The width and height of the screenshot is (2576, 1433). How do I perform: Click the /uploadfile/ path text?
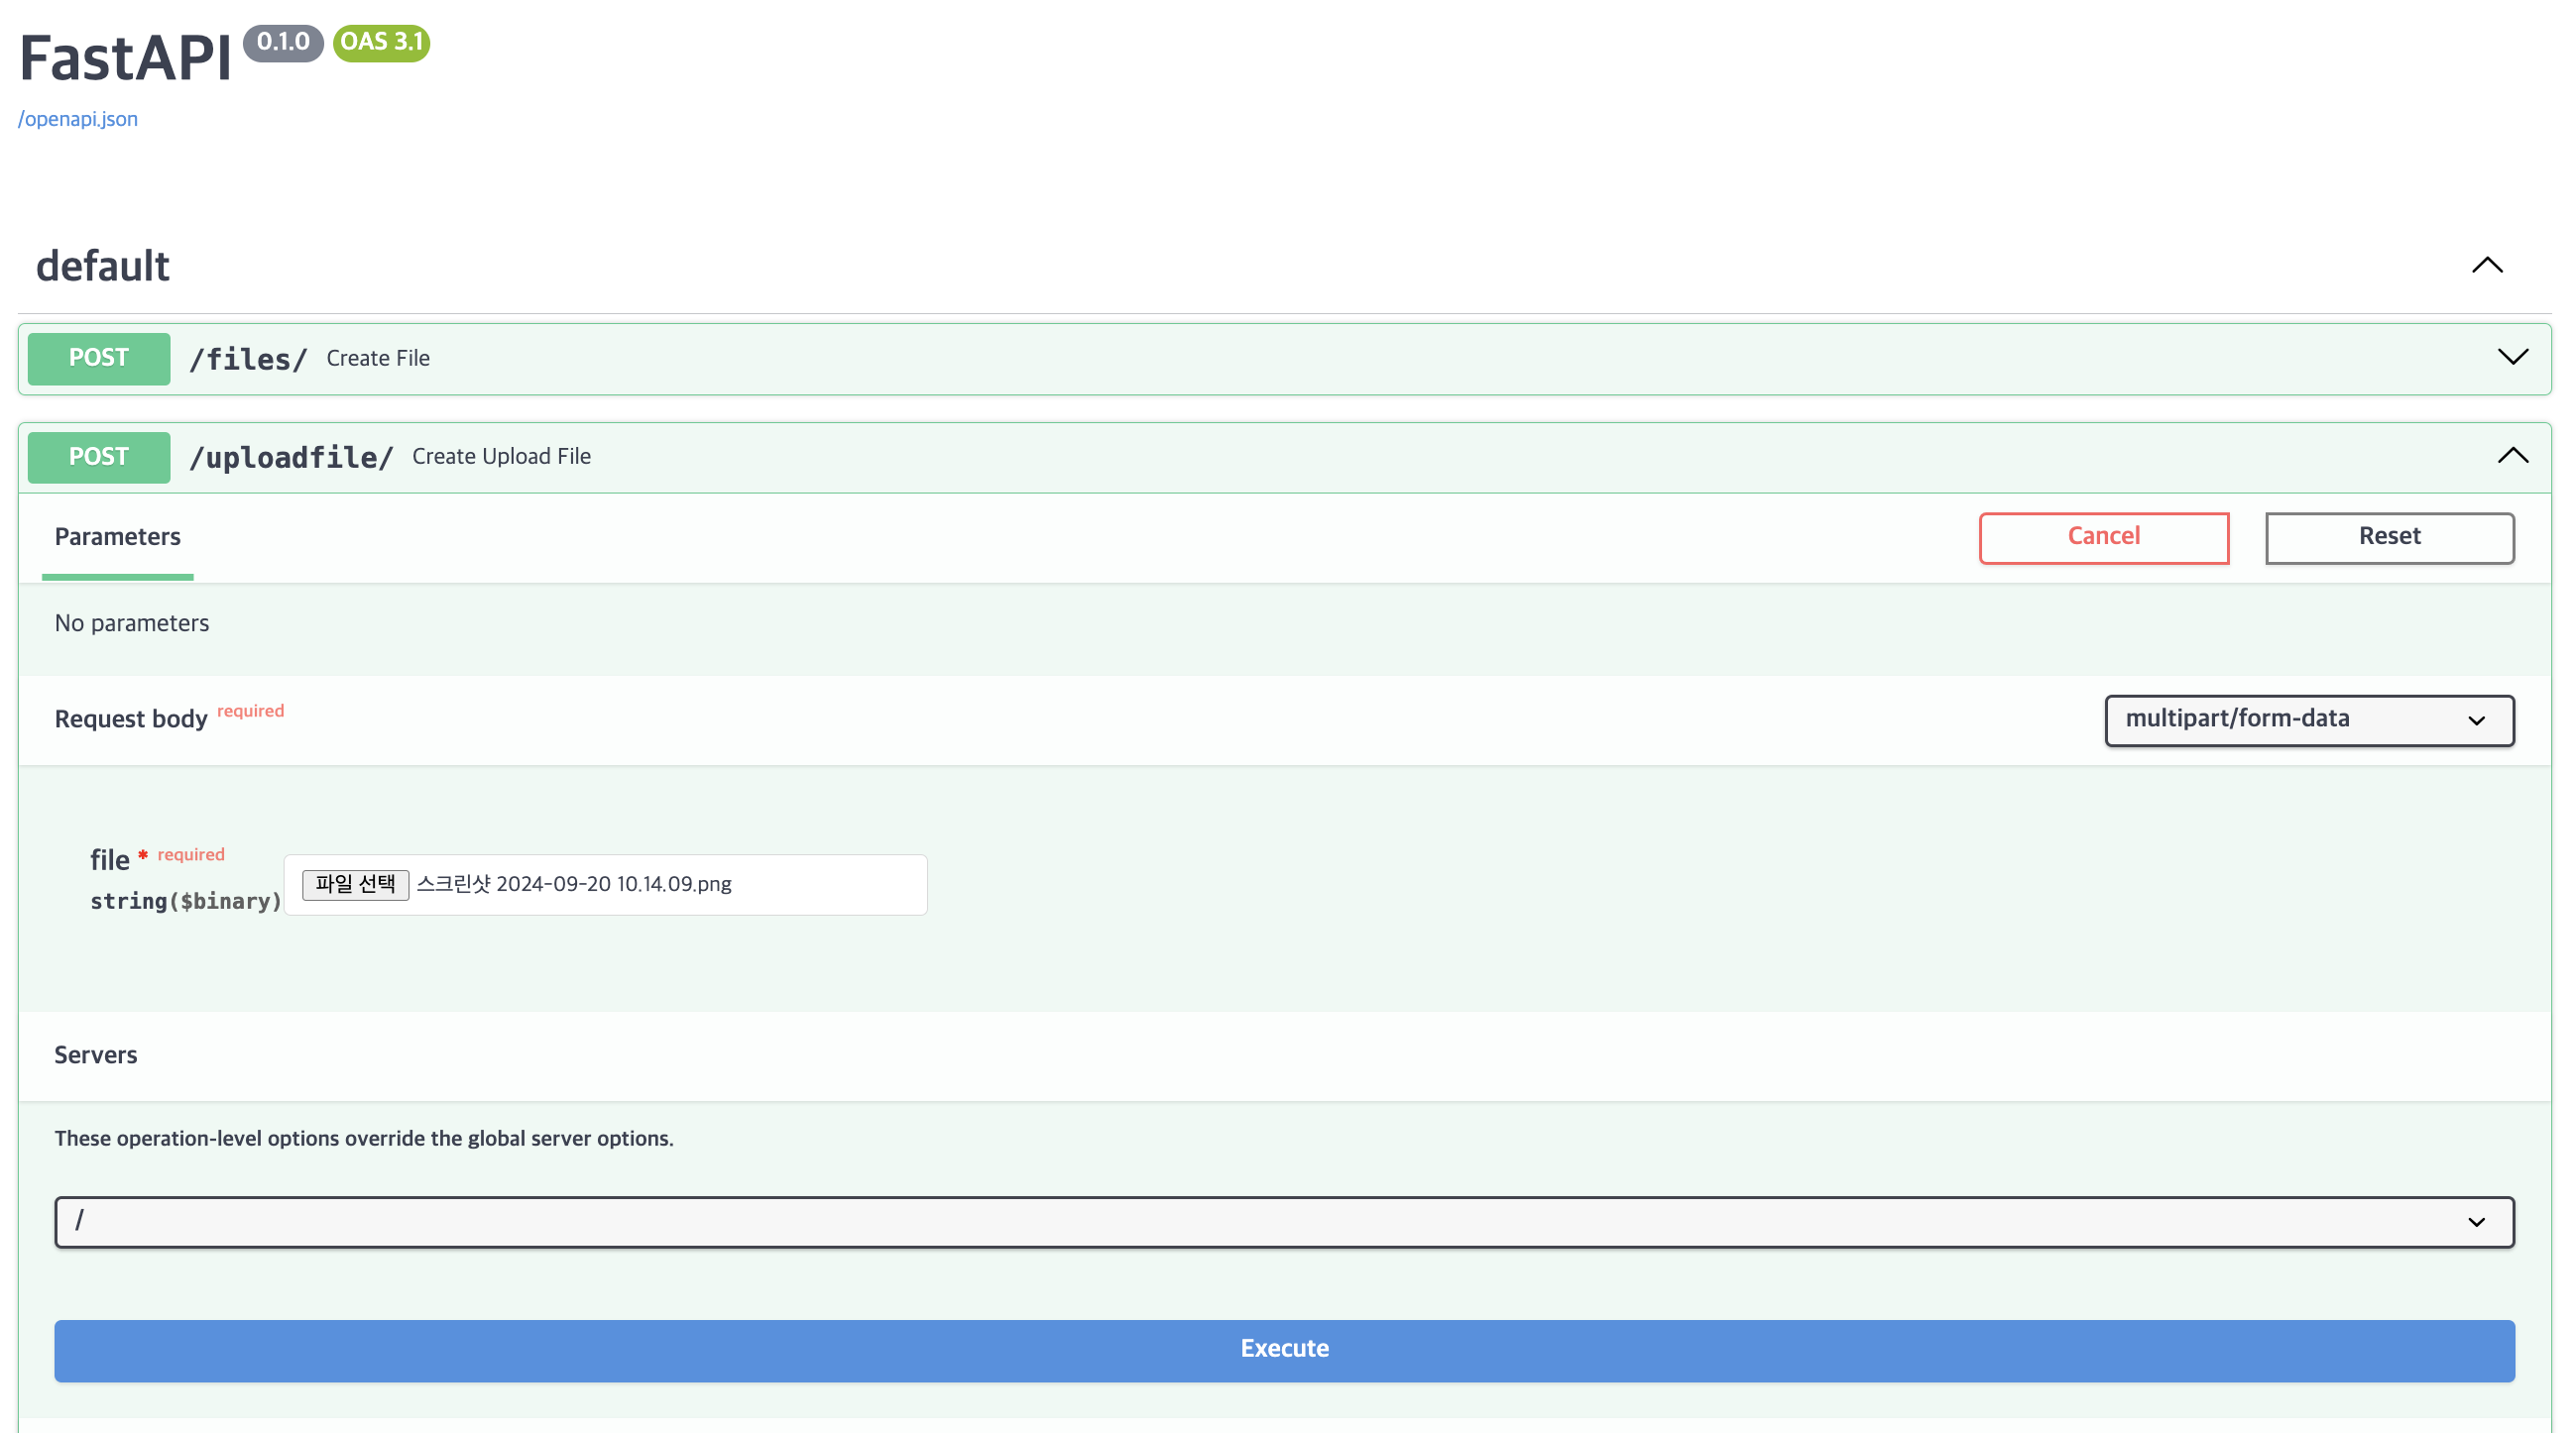(x=291, y=458)
